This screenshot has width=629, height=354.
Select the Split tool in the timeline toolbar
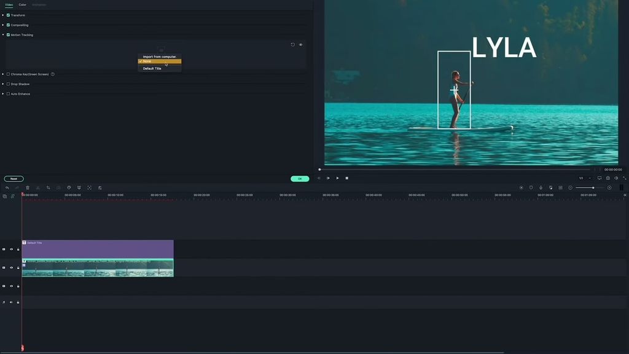pyautogui.click(x=37, y=187)
